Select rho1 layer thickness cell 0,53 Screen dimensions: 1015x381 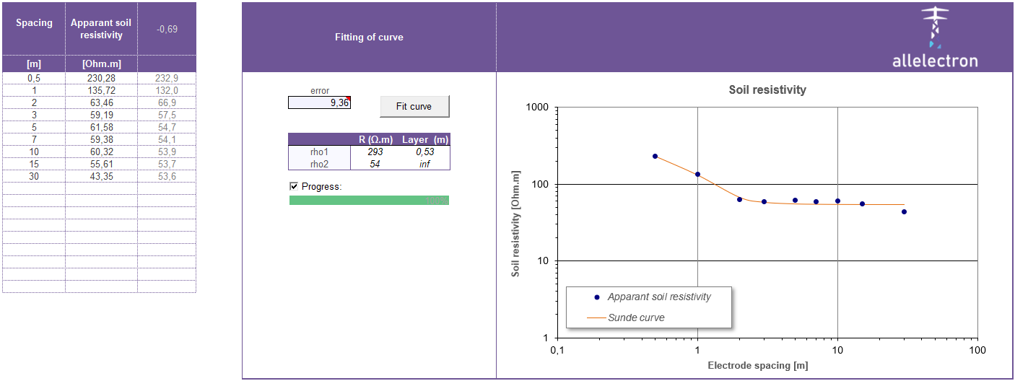424,152
